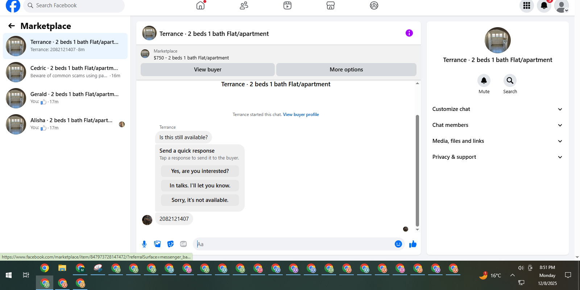Click the listing thumbnail in Marketplace banner

[x=145, y=54]
